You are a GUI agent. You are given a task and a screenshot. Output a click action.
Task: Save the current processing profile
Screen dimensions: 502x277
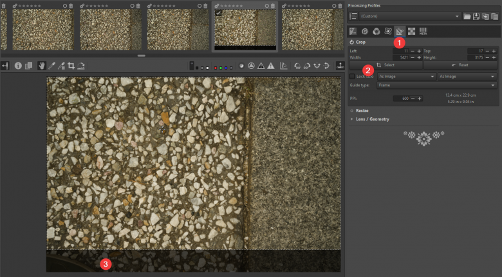(476, 16)
